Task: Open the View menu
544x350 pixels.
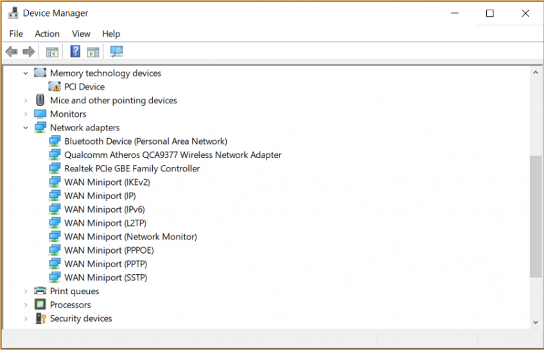Action: (x=81, y=33)
